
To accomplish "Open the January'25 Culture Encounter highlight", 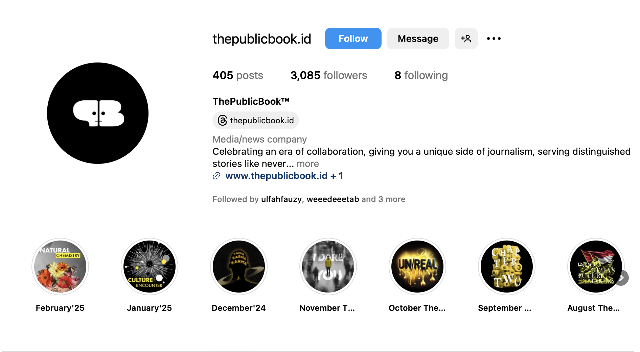I will [x=150, y=267].
